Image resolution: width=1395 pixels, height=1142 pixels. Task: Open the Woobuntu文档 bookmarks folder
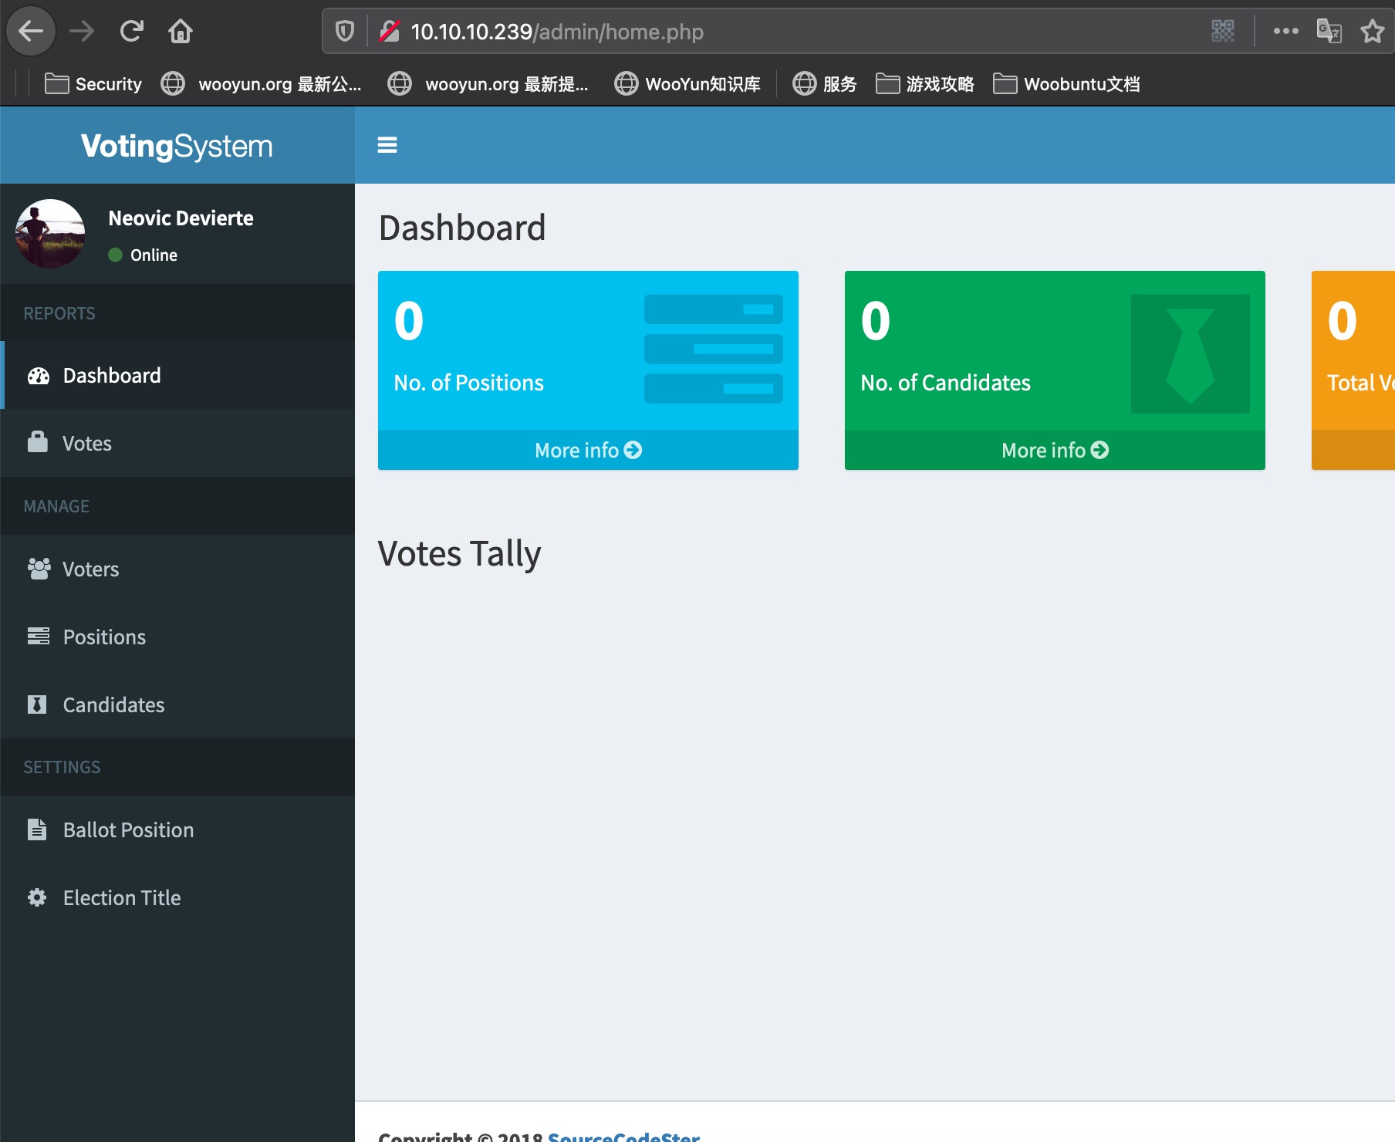click(1066, 84)
